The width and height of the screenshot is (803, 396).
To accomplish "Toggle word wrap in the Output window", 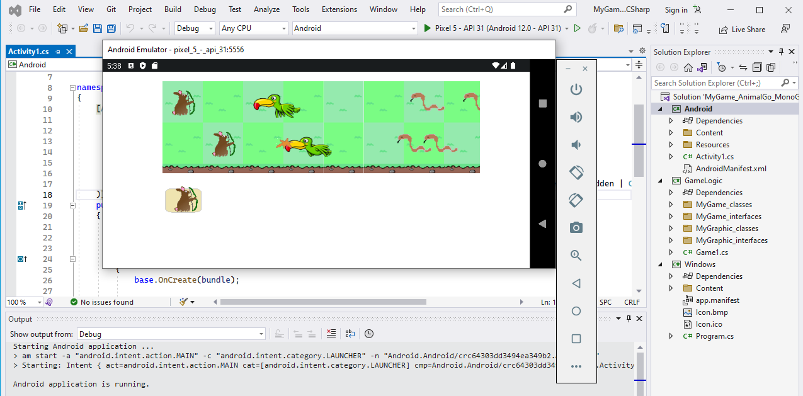I will (x=350, y=334).
